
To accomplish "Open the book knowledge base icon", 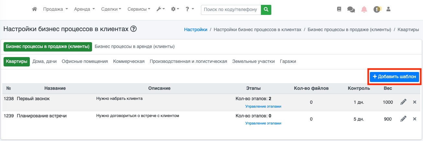I will (x=339, y=9).
